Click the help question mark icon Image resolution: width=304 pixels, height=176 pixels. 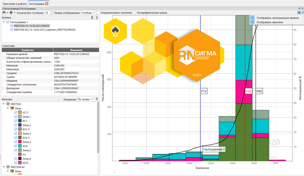(97, 100)
